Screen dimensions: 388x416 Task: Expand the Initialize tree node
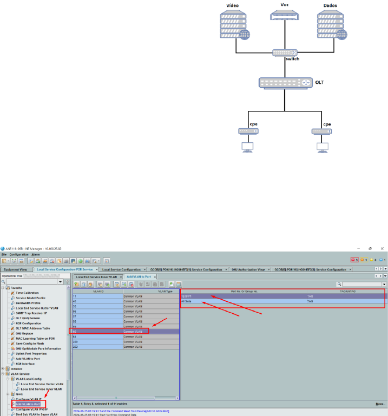[x=3, y=368]
